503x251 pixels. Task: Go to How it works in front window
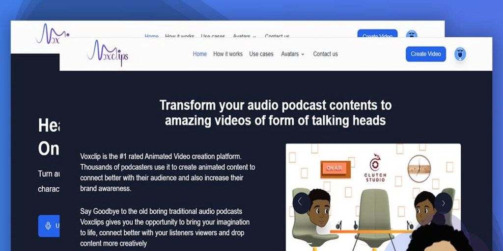(x=228, y=54)
